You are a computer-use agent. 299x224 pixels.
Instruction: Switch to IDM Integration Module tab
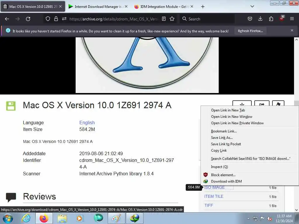[164, 6]
